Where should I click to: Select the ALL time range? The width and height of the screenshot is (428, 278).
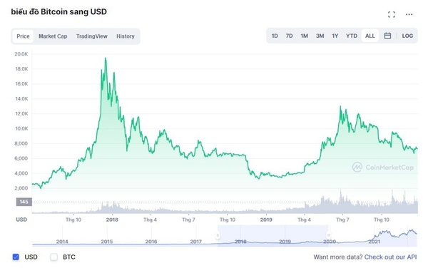coord(370,36)
